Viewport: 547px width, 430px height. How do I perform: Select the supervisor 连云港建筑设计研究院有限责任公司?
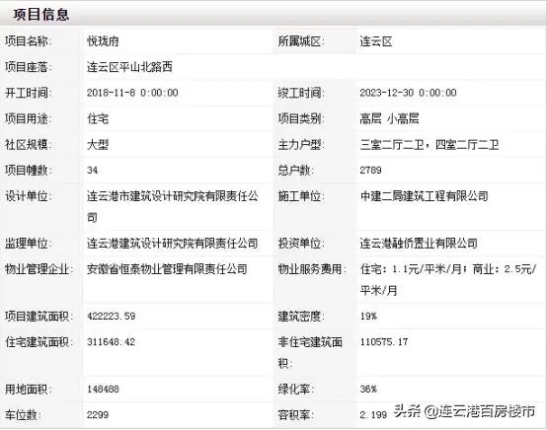coord(173,244)
